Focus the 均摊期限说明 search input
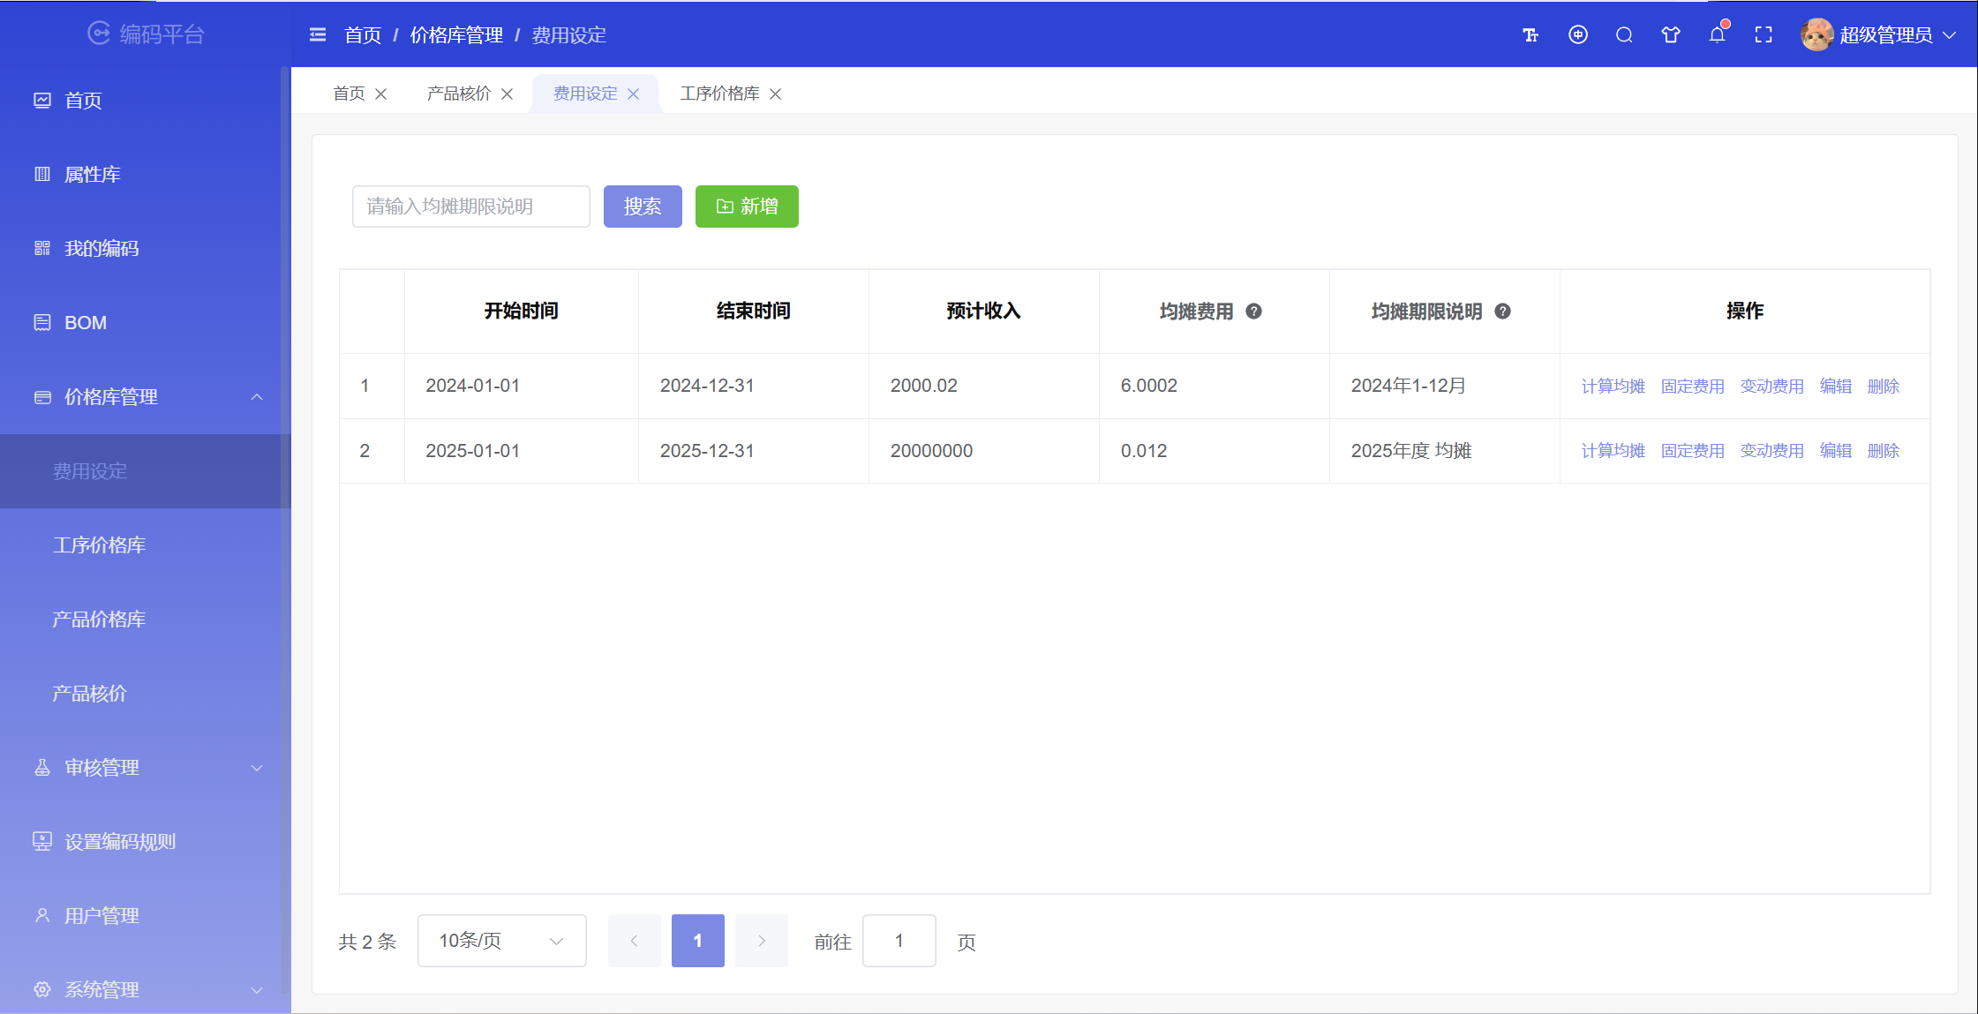This screenshot has height=1014, width=1978. point(470,207)
